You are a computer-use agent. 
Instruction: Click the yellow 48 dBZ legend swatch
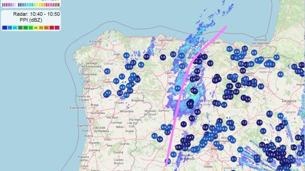(36, 28)
